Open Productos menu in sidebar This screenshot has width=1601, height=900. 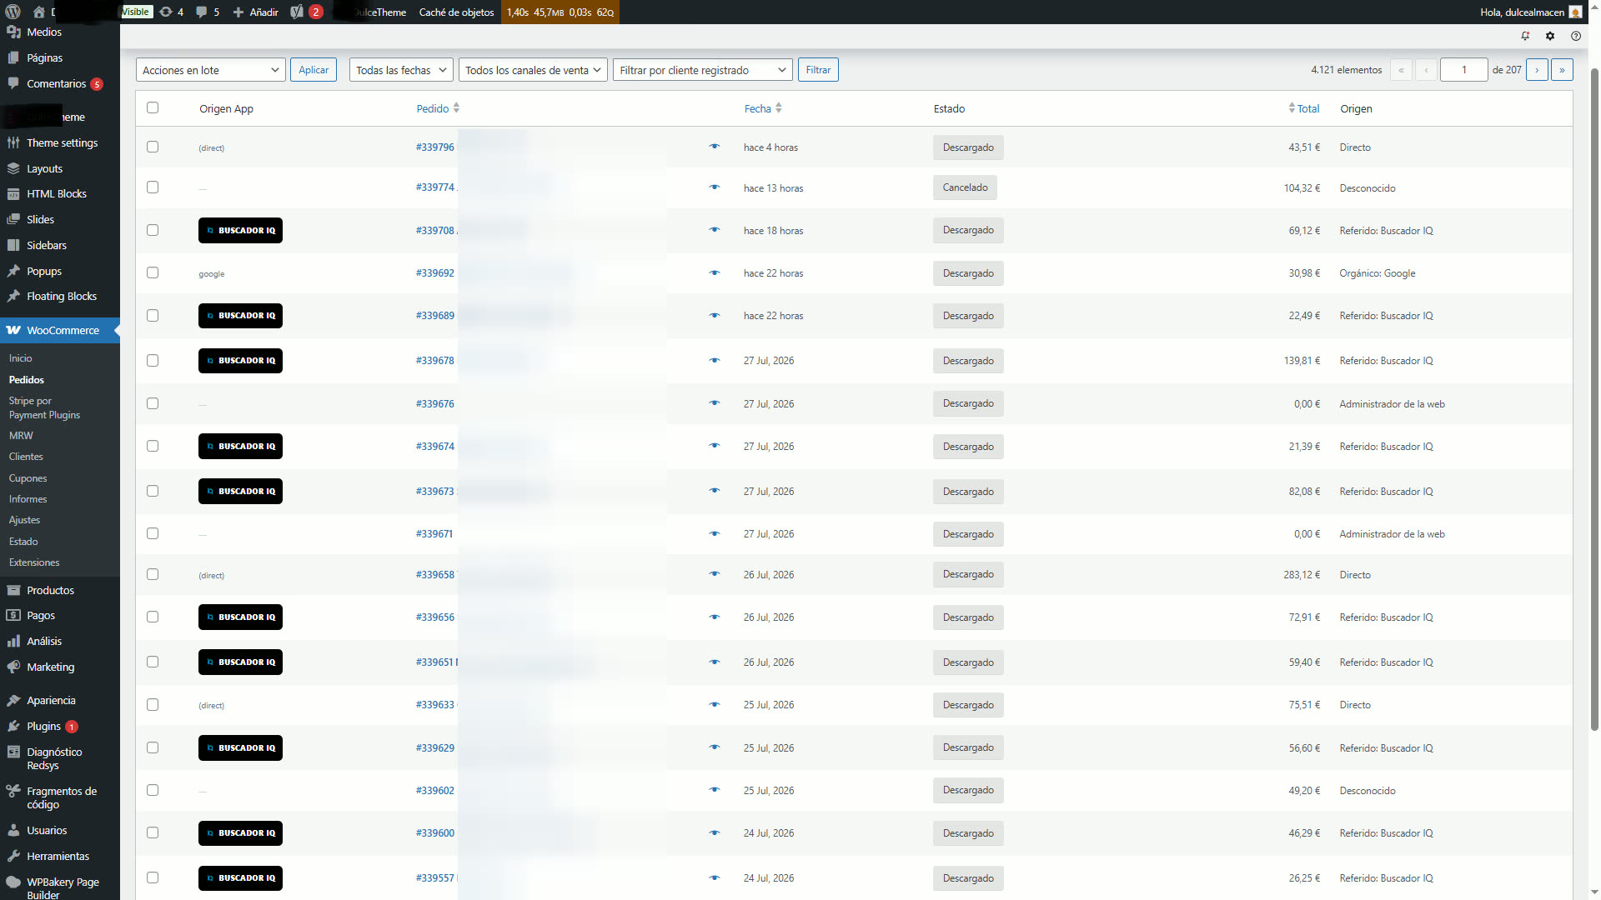[50, 590]
